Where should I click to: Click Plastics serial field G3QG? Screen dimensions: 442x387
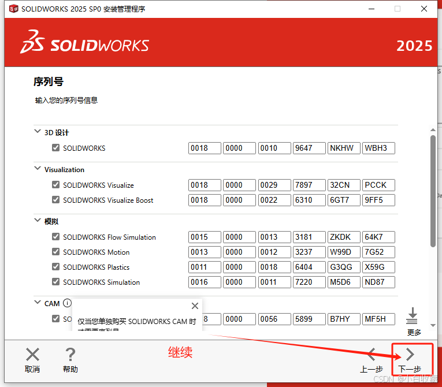344,267
